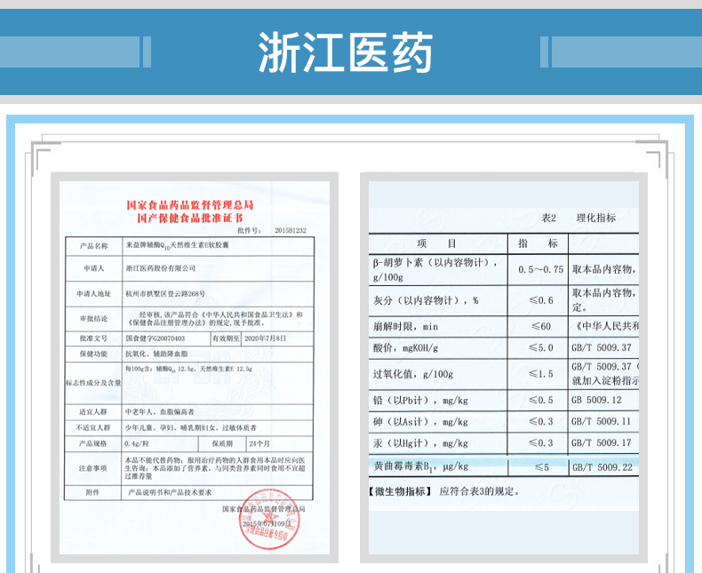Click the 保健功能 value 抗氧化、辅助降血脂
702x573 pixels.
(x=156, y=354)
